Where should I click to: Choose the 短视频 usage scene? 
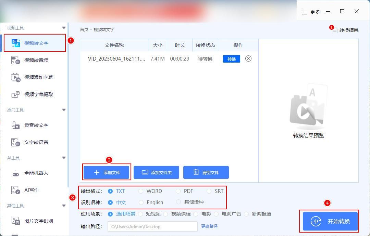point(140,214)
